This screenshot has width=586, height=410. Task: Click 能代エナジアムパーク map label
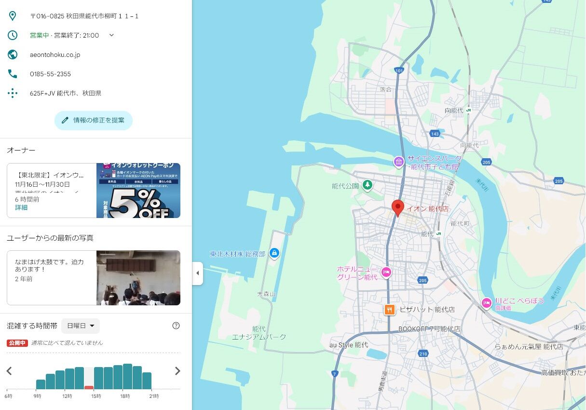click(259, 333)
